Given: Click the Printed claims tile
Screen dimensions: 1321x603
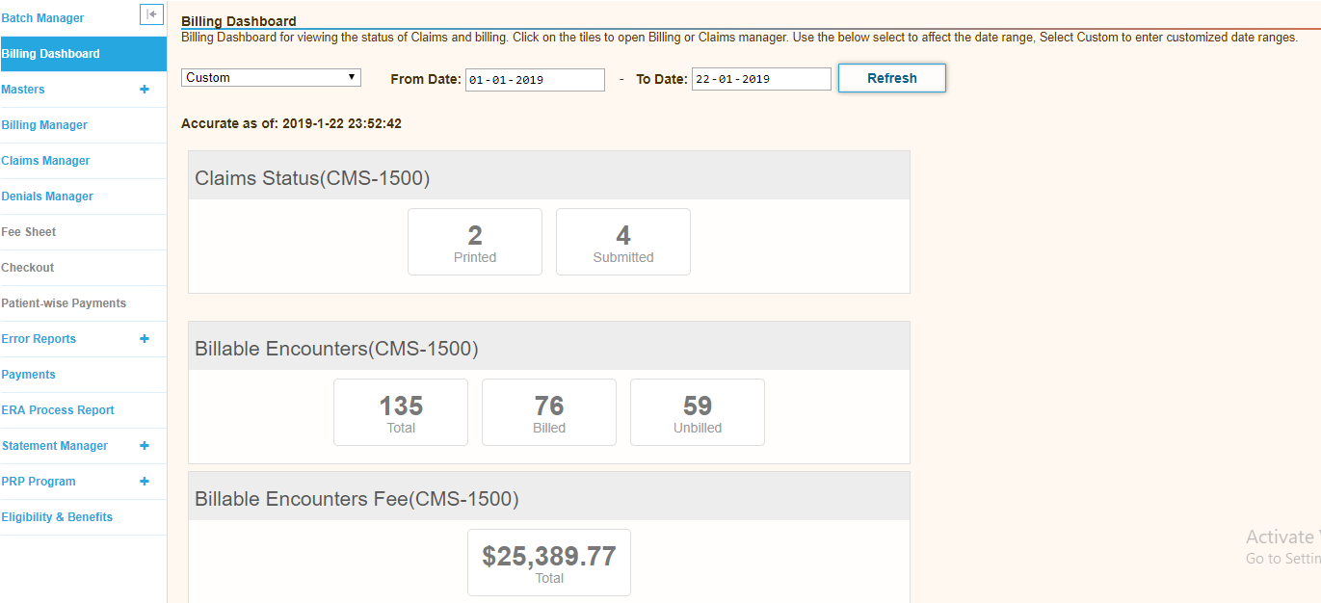Looking at the screenshot, I should click(x=475, y=242).
